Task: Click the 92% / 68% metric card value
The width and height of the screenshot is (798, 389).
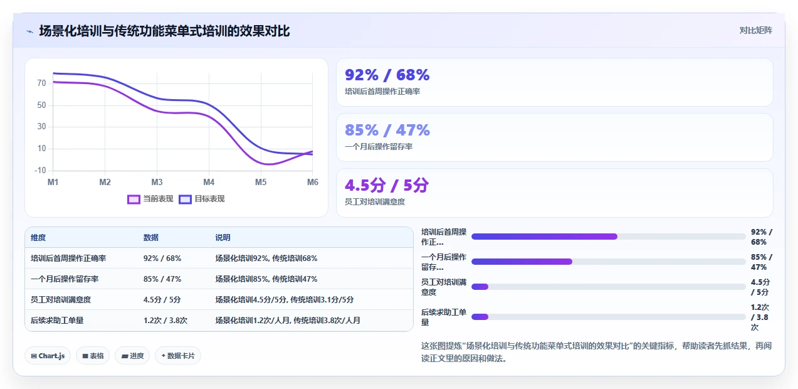Action: (x=387, y=75)
